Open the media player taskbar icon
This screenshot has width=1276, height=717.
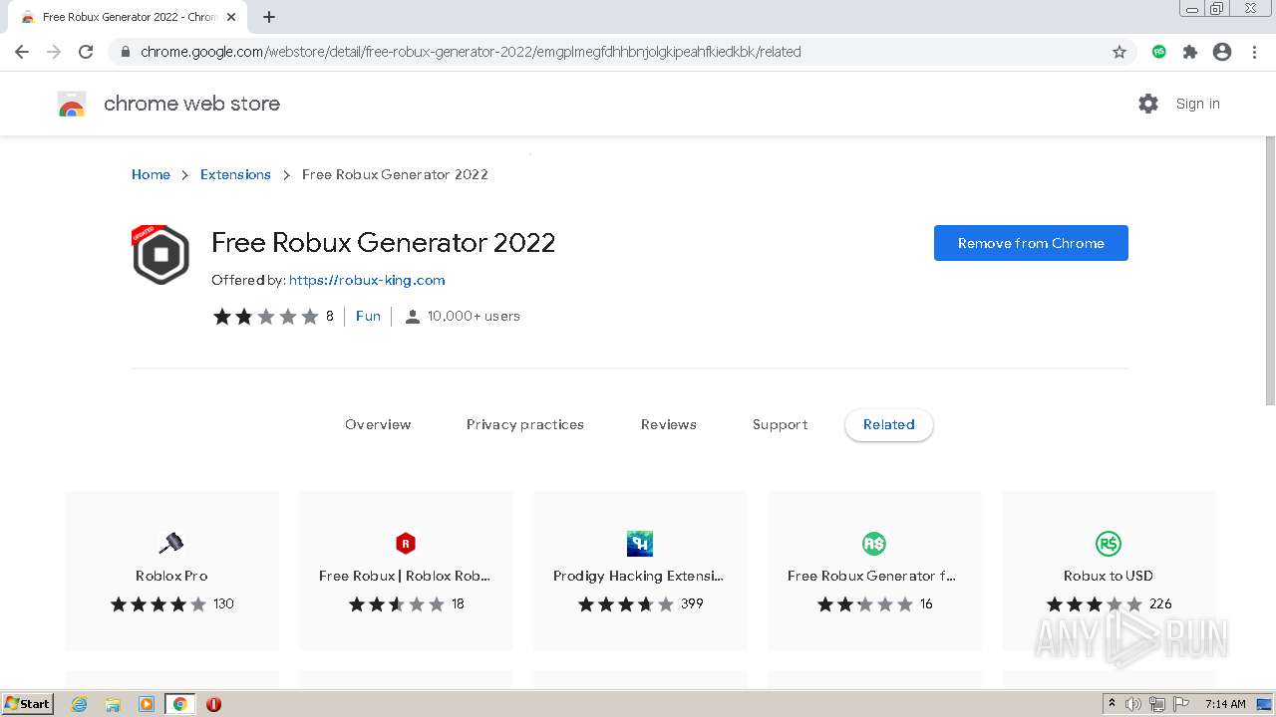[x=147, y=704]
